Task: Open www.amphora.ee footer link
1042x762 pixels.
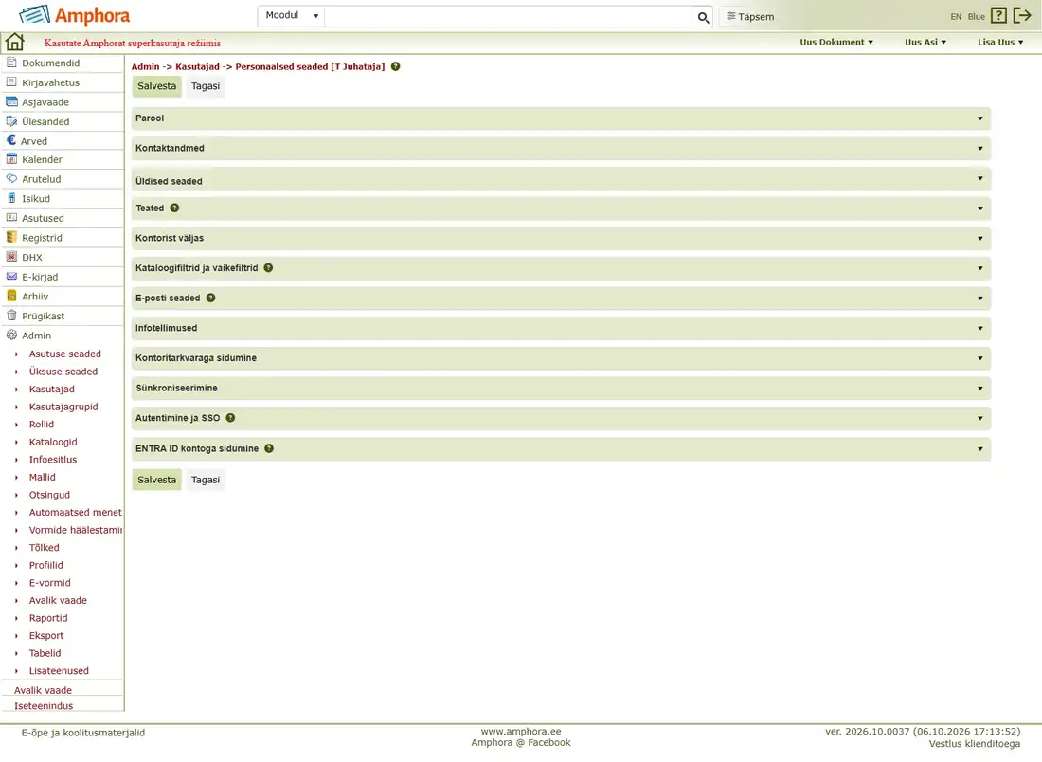Action: (x=521, y=732)
